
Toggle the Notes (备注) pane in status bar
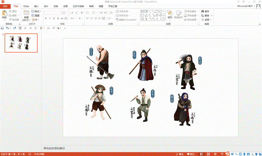[x=179, y=154]
